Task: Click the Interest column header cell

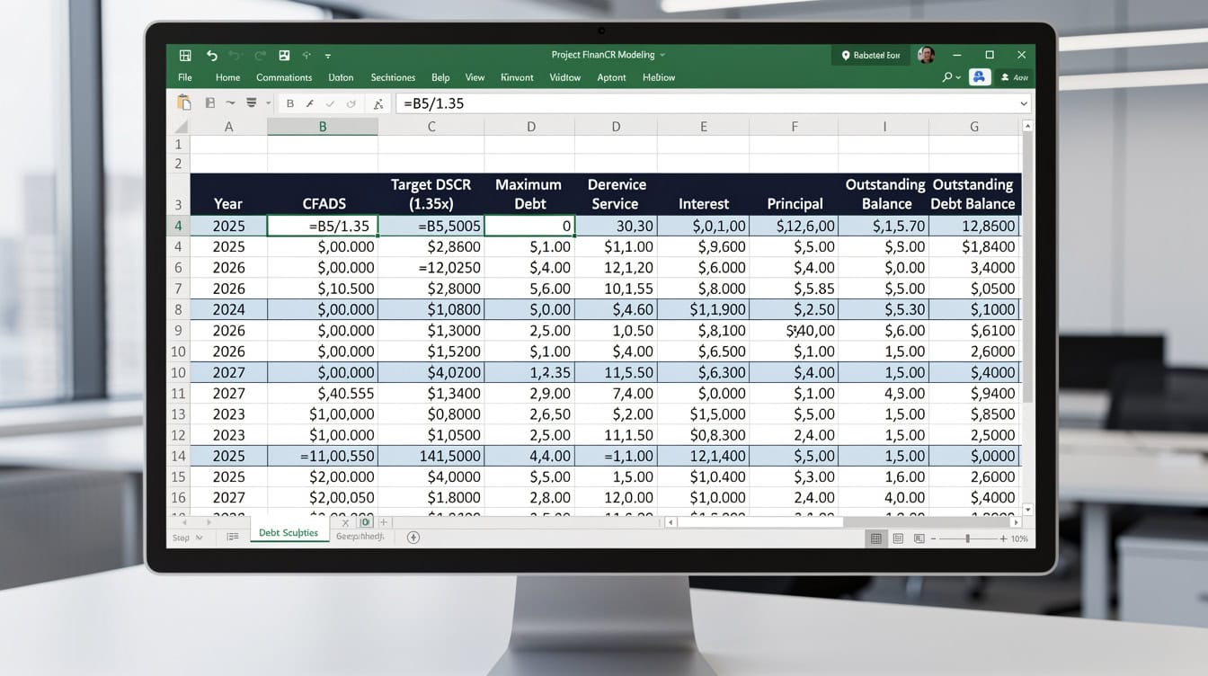Action: click(x=703, y=194)
